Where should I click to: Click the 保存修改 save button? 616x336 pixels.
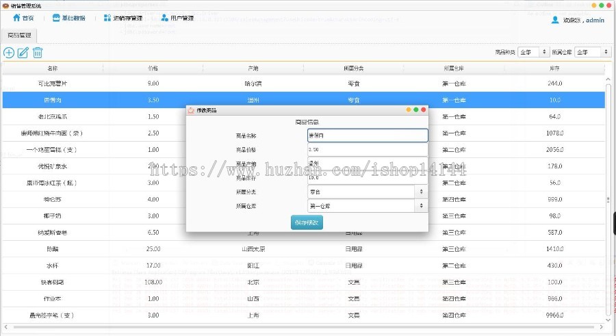(x=307, y=222)
